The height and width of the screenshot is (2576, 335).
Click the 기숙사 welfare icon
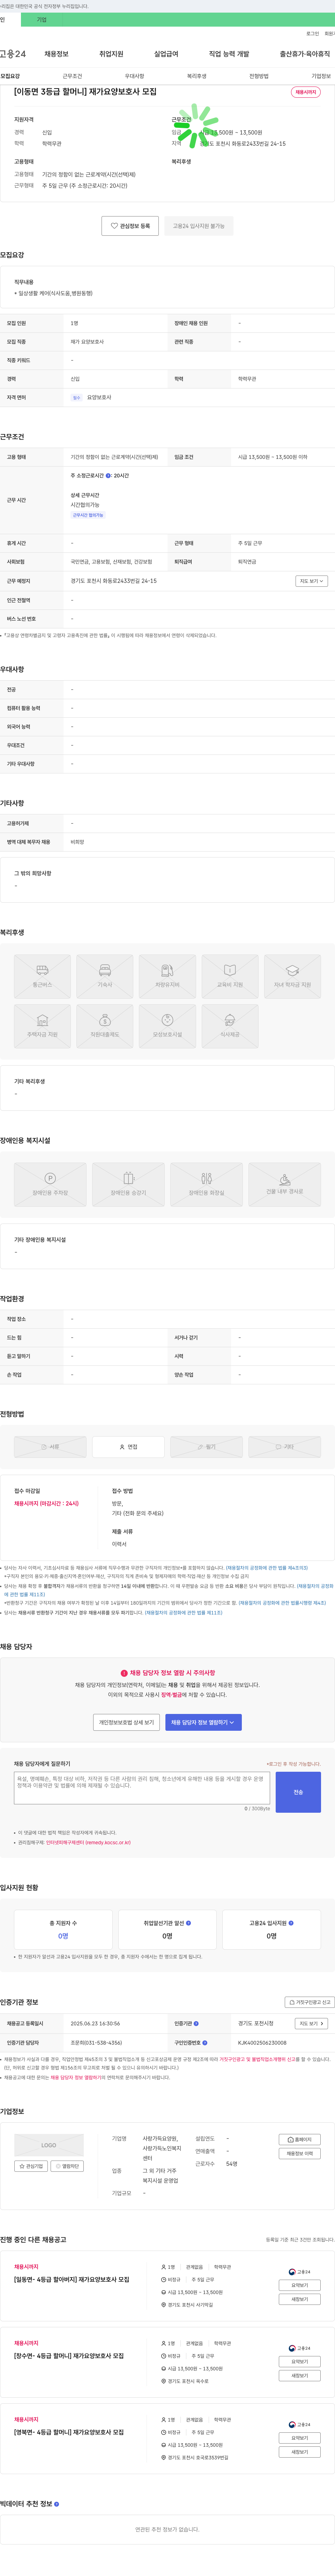pos(105,977)
